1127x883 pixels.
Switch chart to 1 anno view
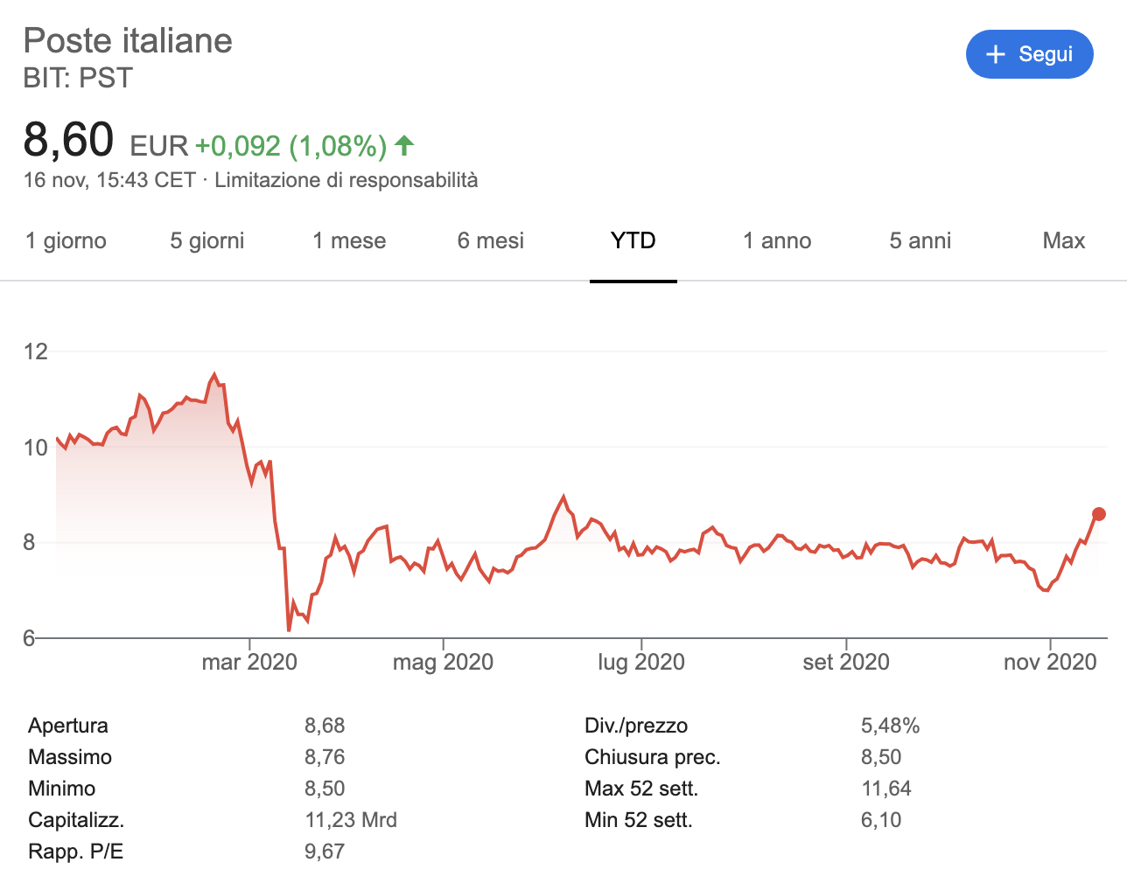(777, 240)
